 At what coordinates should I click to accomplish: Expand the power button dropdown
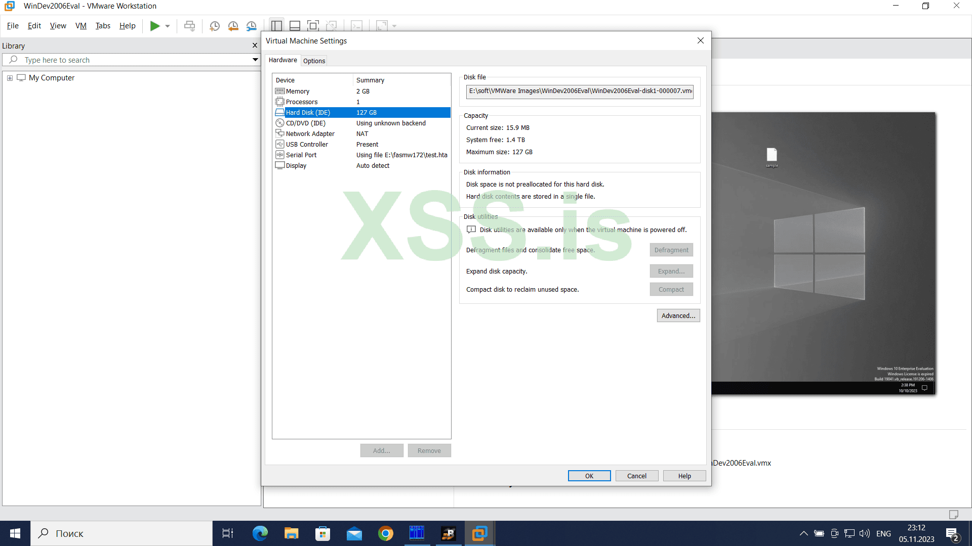pos(167,26)
